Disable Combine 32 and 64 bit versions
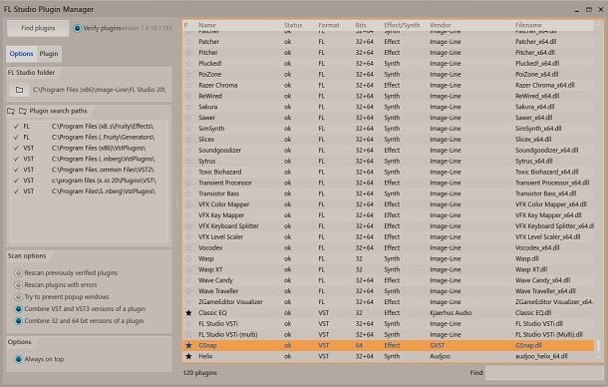This screenshot has height=387, width=608. pyautogui.click(x=18, y=321)
